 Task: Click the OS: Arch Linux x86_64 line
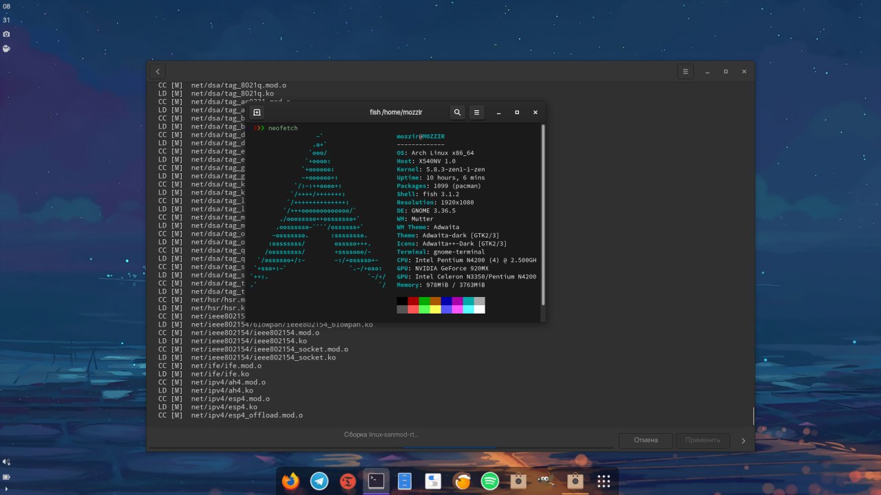pos(435,153)
